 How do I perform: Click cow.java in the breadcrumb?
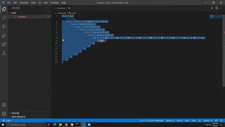[x=62, y=13]
